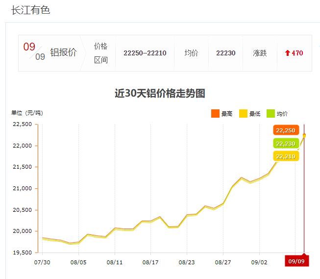This screenshot has width=320, height=279.
Task: Select the 22250–22210 price range value
Action: [x=145, y=53]
